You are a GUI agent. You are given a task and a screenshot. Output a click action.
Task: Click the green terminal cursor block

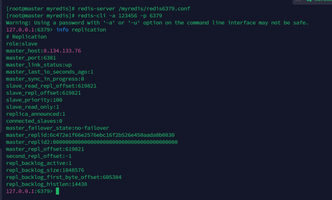57,191
